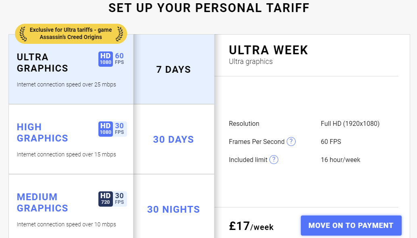Choose the 30 Days duration
This screenshot has height=238, width=417.
click(x=174, y=139)
